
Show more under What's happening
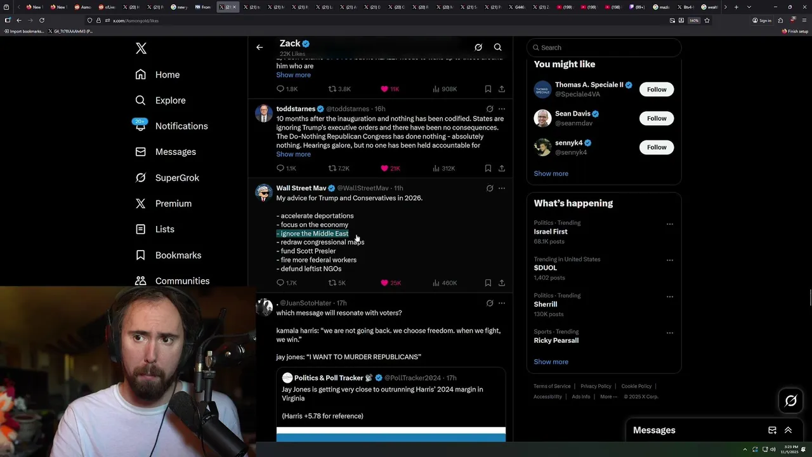551,362
